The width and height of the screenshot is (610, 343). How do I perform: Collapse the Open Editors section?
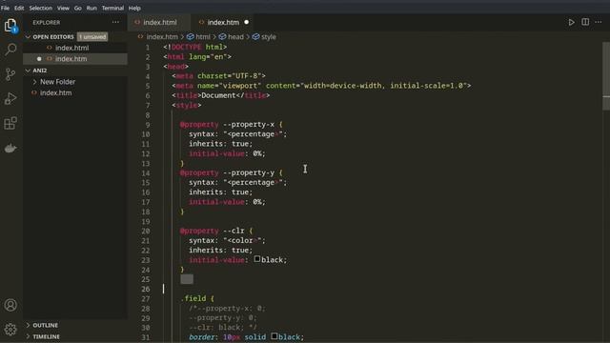click(28, 37)
